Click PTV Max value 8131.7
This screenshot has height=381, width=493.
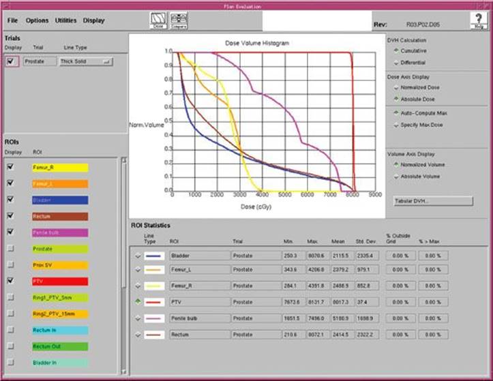tap(317, 302)
